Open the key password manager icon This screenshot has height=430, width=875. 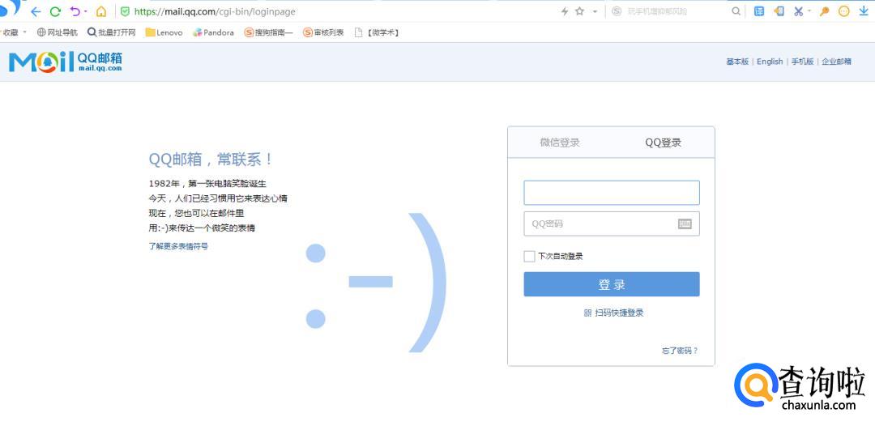824,11
